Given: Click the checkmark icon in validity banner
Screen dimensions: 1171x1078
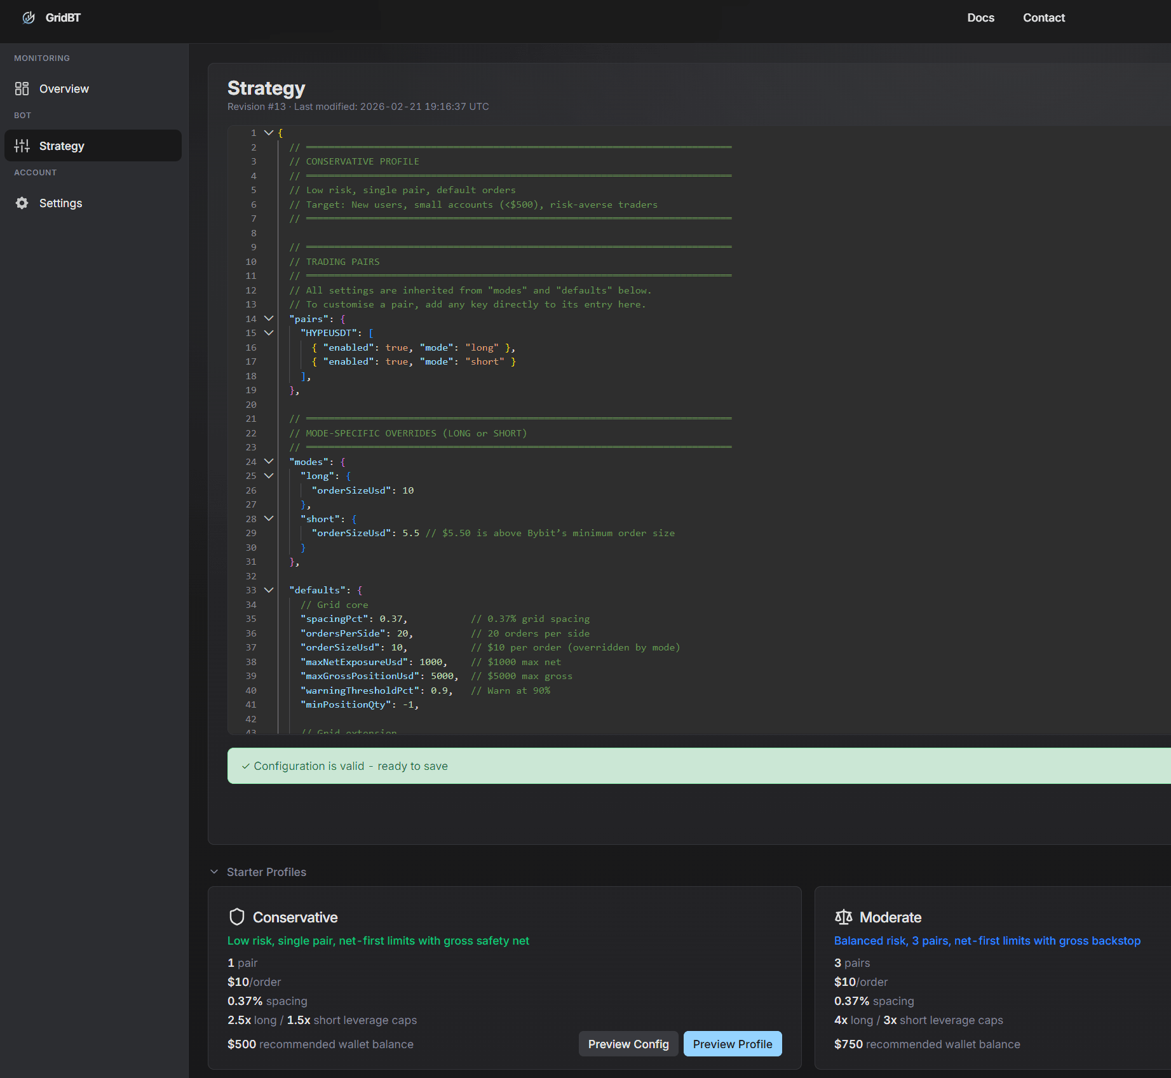Looking at the screenshot, I should (x=245, y=766).
